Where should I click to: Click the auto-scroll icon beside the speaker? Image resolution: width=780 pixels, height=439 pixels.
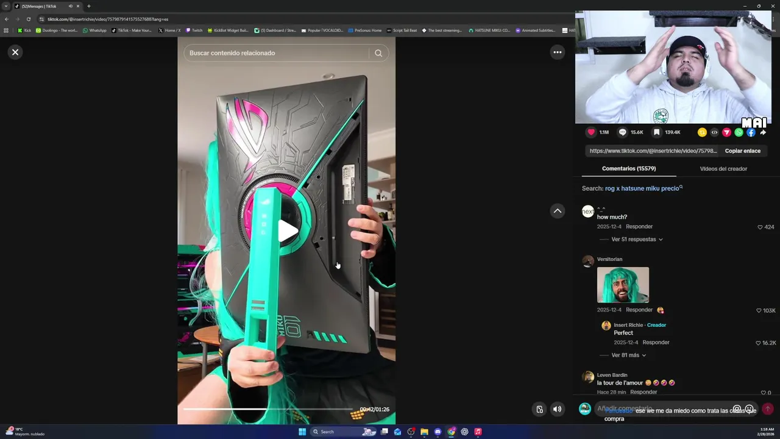point(539,409)
